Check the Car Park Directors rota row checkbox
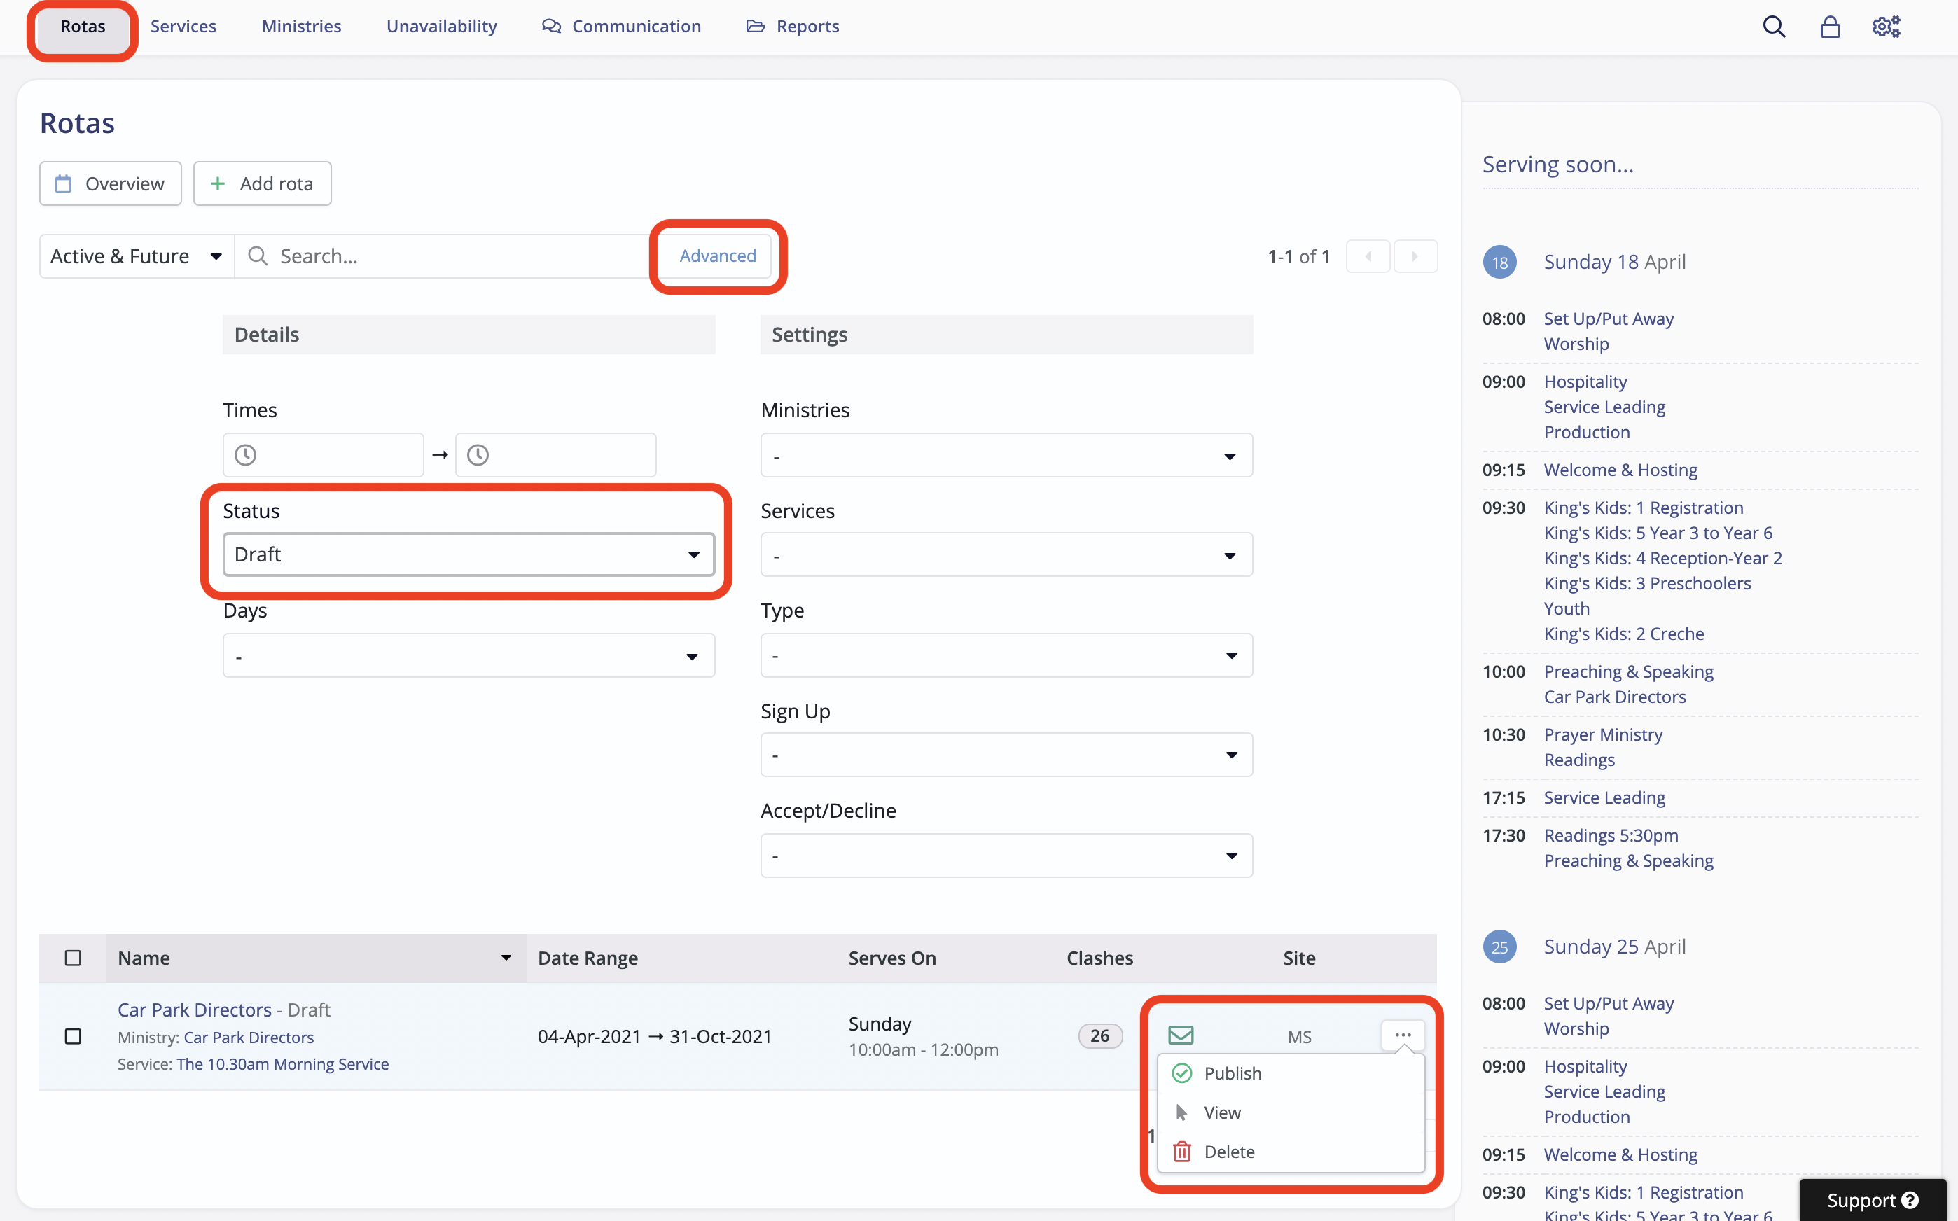Screen dimensions: 1958x1221 pos(73,1036)
